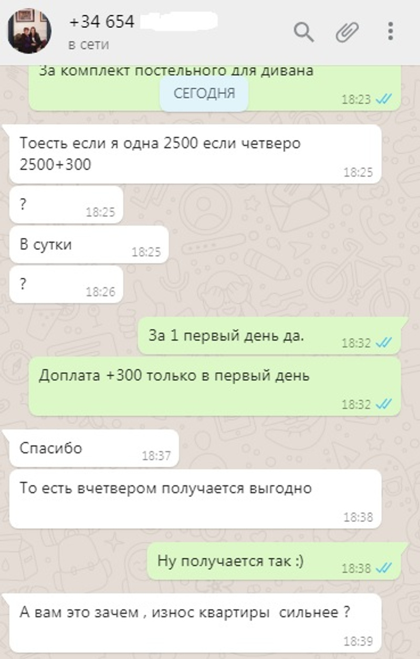Open the chat search magnifier icon
The height and width of the screenshot is (659, 420).
tap(303, 33)
